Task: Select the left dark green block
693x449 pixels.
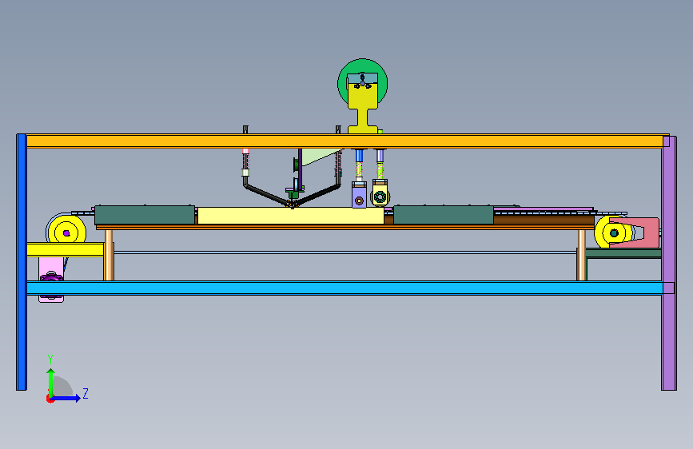Action: 145,215
